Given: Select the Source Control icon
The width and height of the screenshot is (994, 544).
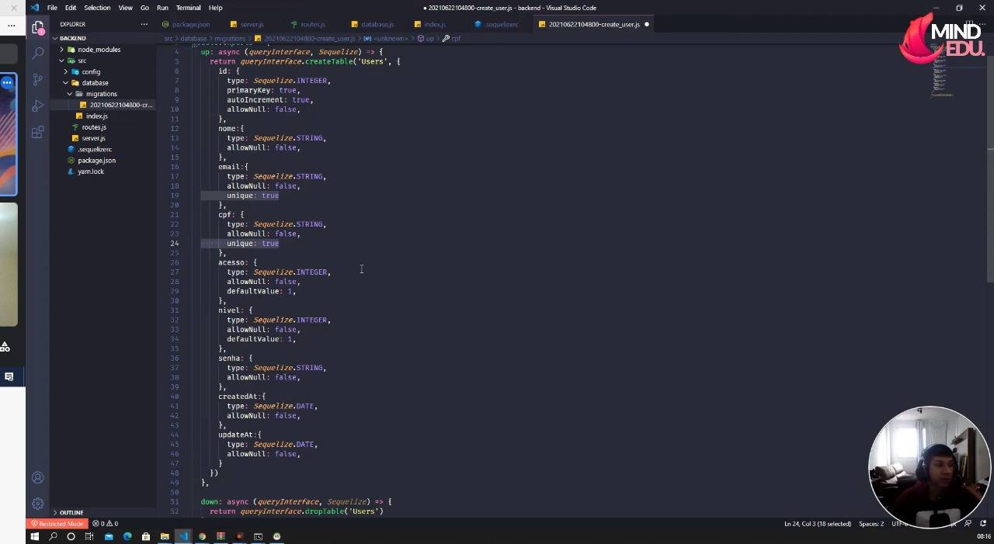Looking at the screenshot, I should (x=37, y=79).
